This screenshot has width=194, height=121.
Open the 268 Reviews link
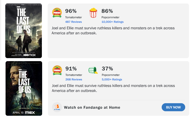tap(74, 79)
